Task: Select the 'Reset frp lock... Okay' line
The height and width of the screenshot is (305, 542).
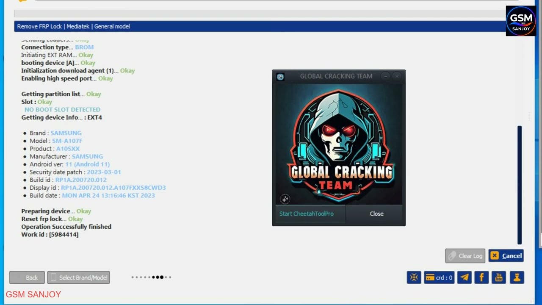Action: click(x=52, y=219)
